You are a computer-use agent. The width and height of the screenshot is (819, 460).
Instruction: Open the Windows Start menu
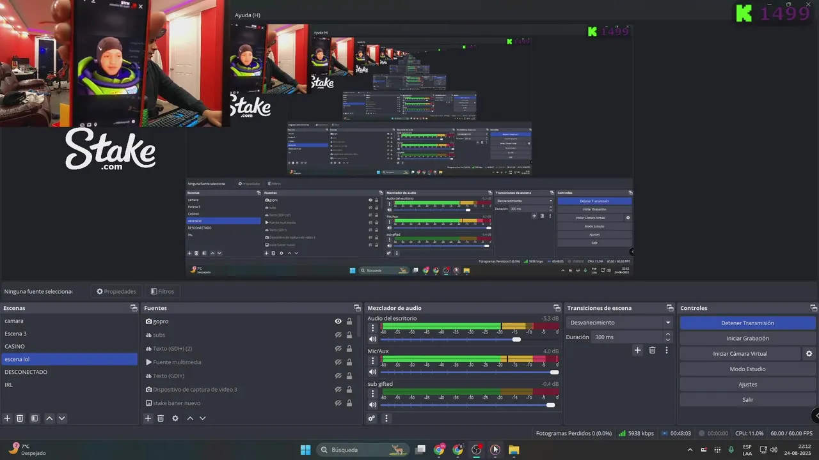click(305, 450)
